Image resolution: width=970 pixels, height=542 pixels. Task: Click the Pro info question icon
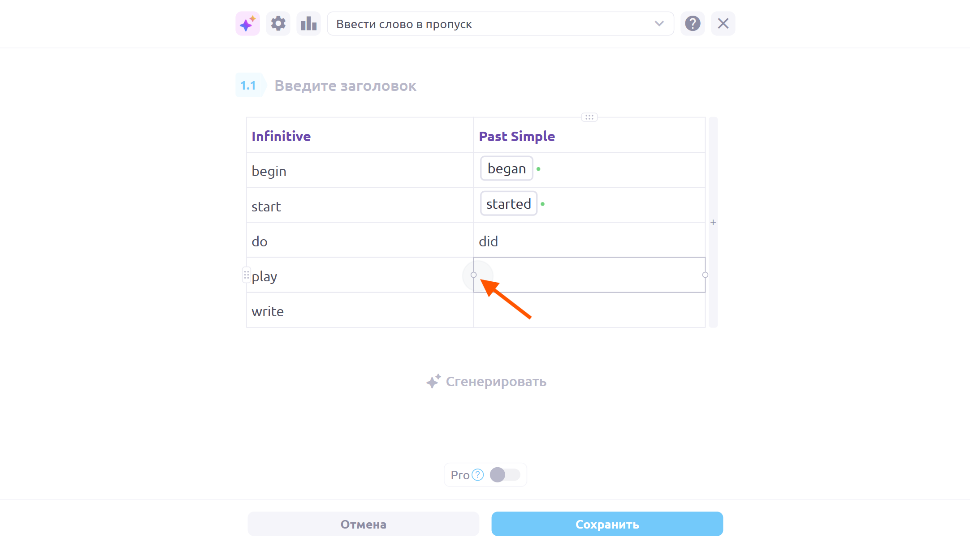[478, 475]
